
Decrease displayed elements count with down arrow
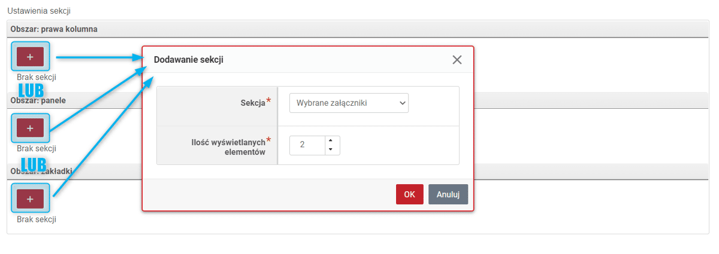(x=331, y=149)
